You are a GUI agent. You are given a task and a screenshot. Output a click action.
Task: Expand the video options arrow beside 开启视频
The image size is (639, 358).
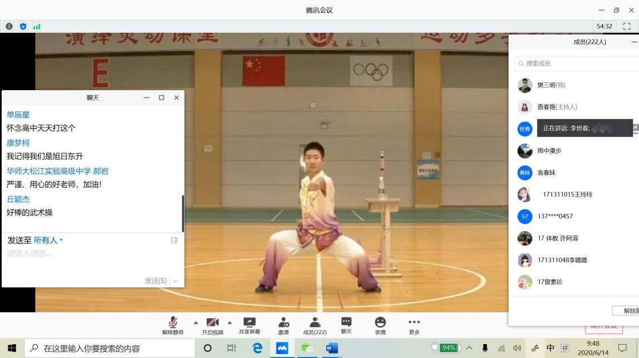click(x=230, y=322)
